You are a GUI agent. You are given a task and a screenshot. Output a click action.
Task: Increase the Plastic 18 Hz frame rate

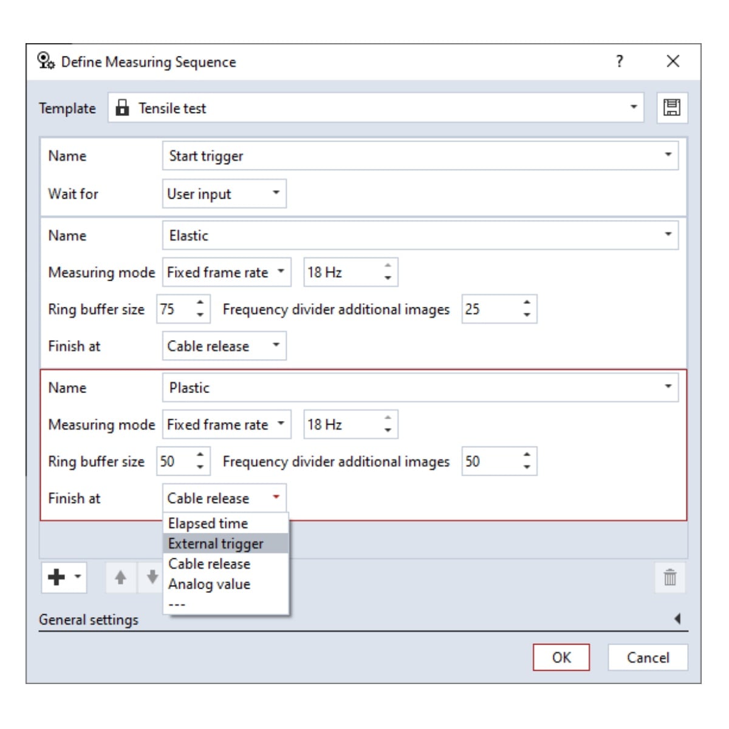pos(388,418)
